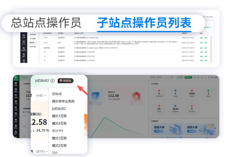Click the blue view button under 溯源大屏

click(192, 131)
